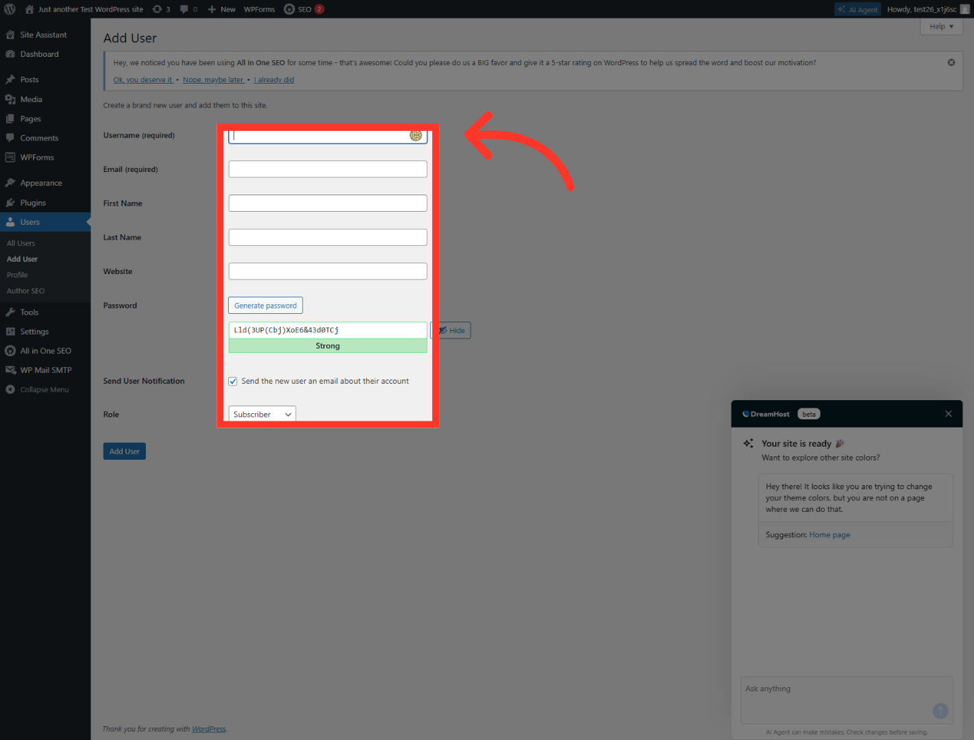Click into the Website field

coord(328,271)
